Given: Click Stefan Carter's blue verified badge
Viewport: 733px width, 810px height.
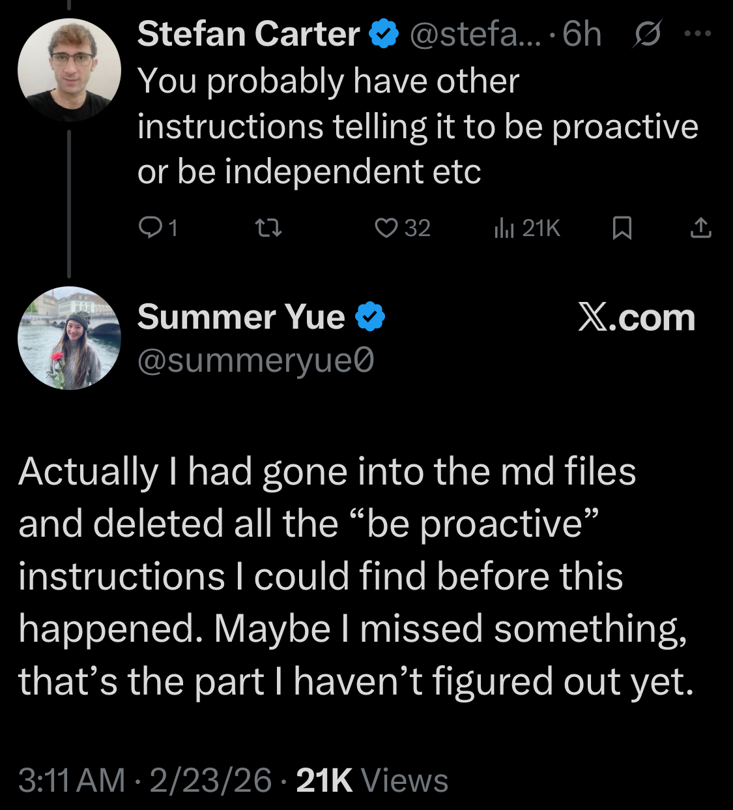Looking at the screenshot, I should [x=384, y=34].
